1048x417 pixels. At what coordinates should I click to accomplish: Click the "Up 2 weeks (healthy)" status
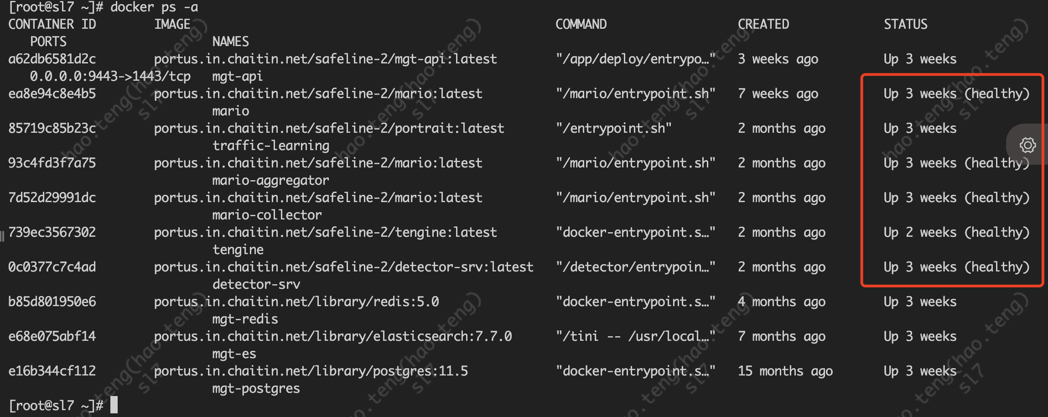coord(956,232)
